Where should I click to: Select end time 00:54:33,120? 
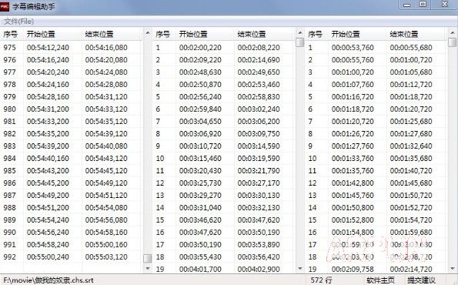pyautogui.click(x=106, y=109)
